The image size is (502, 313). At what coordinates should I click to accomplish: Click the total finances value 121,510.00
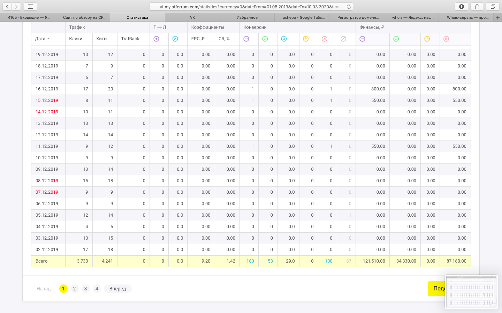pyautogui.click(x=374, y=261)
